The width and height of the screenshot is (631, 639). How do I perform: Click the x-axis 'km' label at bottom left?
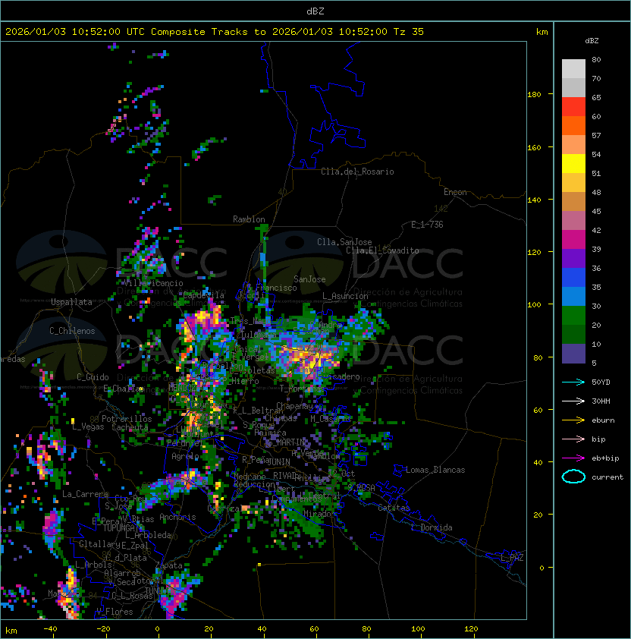(x=11, y=631)
